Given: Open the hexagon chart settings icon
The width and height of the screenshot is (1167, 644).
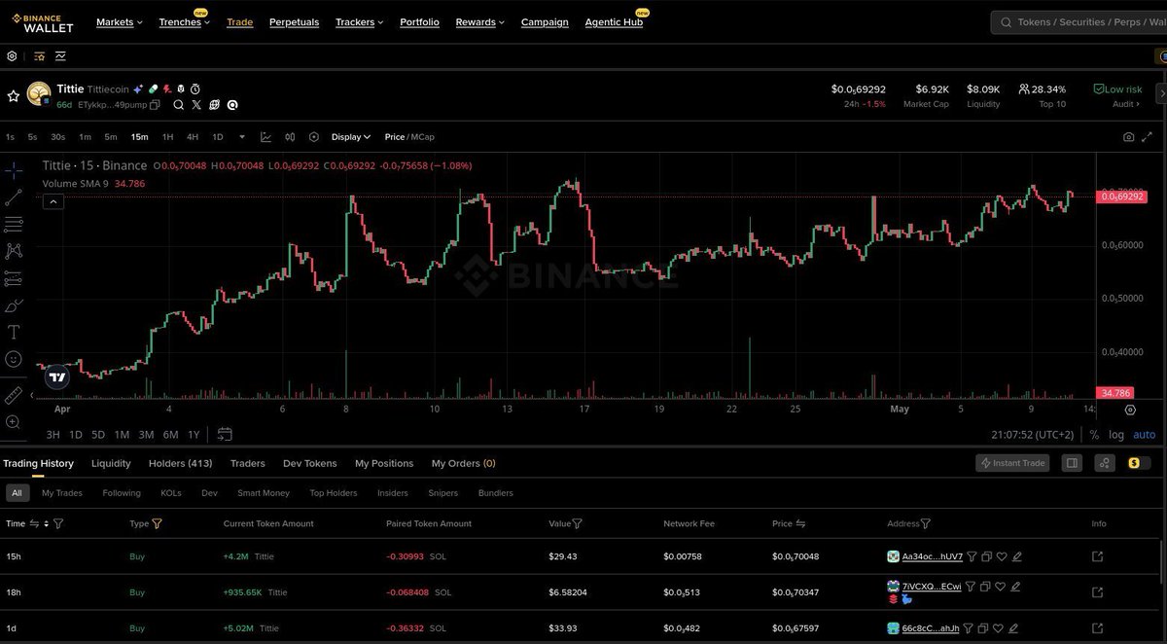Looking at the screenshot, I should (x=314, y=137).
